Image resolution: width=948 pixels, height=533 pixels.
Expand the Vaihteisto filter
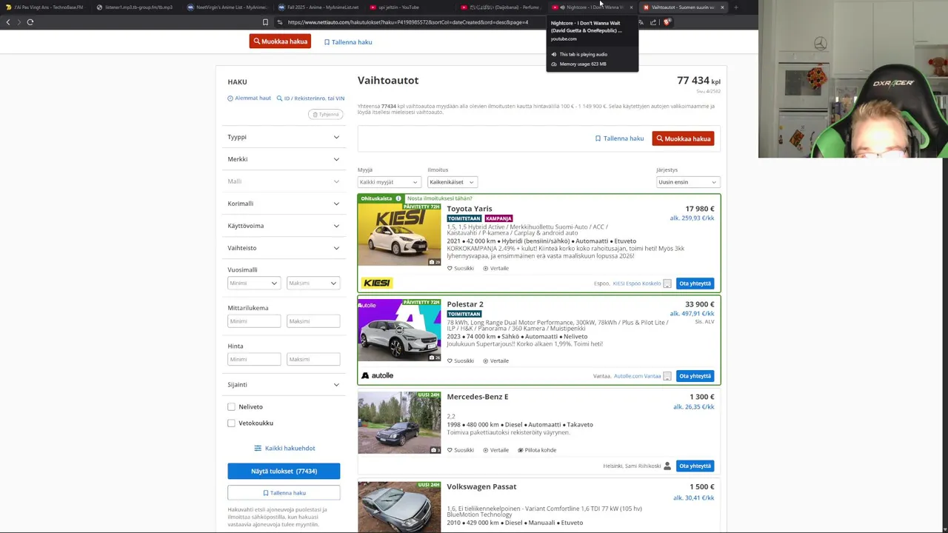[284, 248]
